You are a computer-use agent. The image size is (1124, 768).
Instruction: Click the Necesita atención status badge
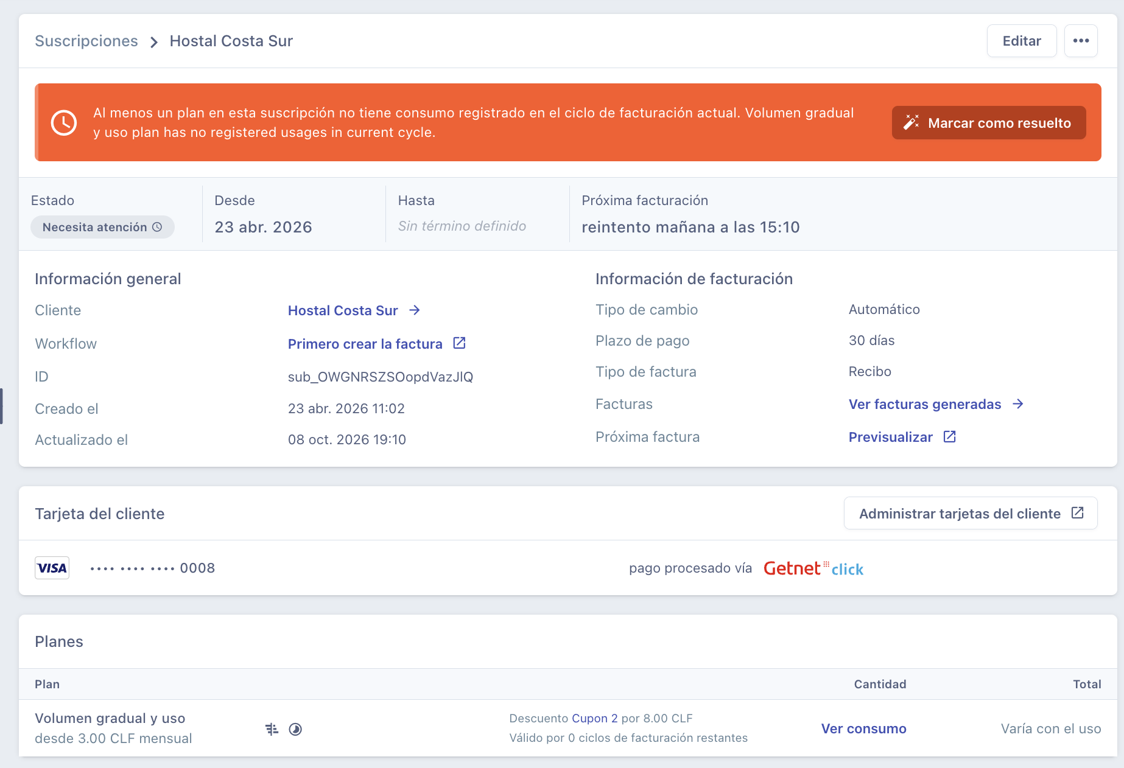[x=102, y=227]
